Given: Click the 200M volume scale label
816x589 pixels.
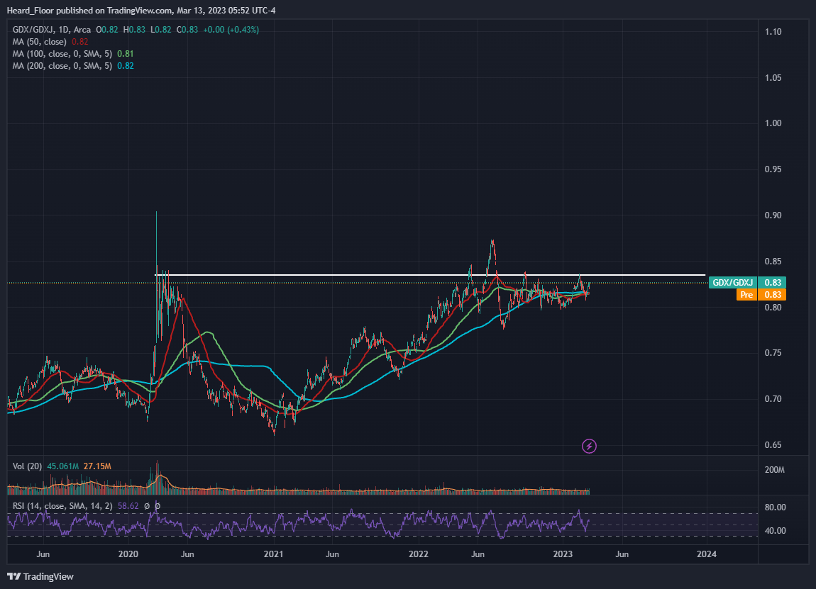Looking at the screenshot, I should coord(774,470).
